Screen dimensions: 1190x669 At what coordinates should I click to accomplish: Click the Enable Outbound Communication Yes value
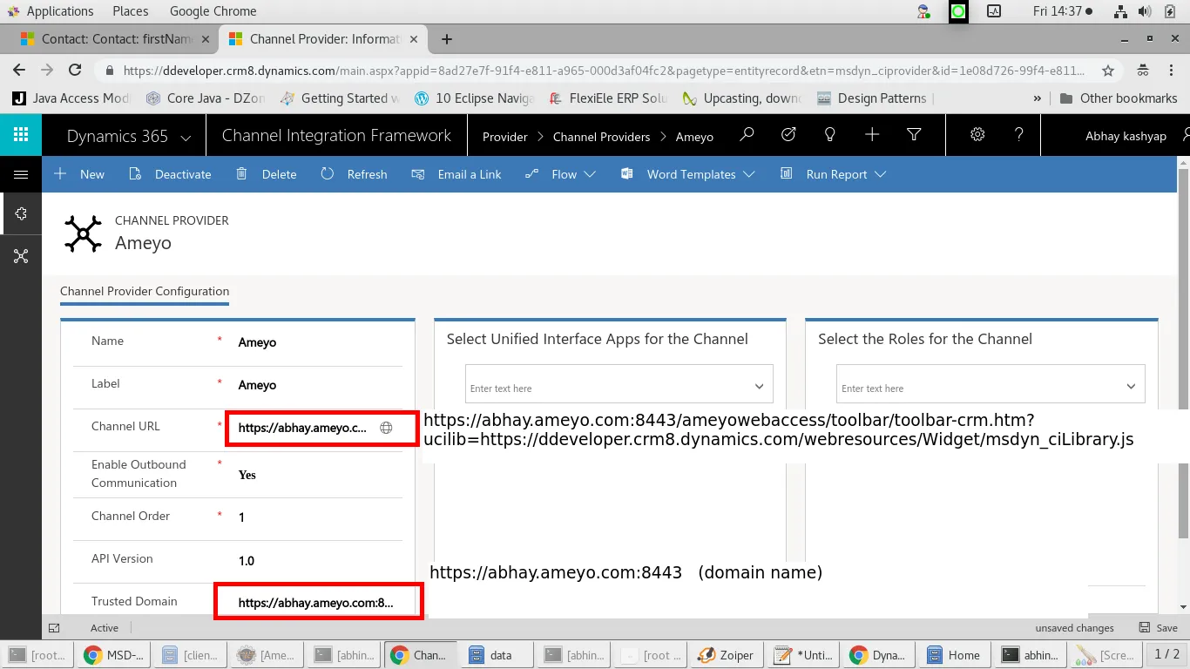point(247,475)
